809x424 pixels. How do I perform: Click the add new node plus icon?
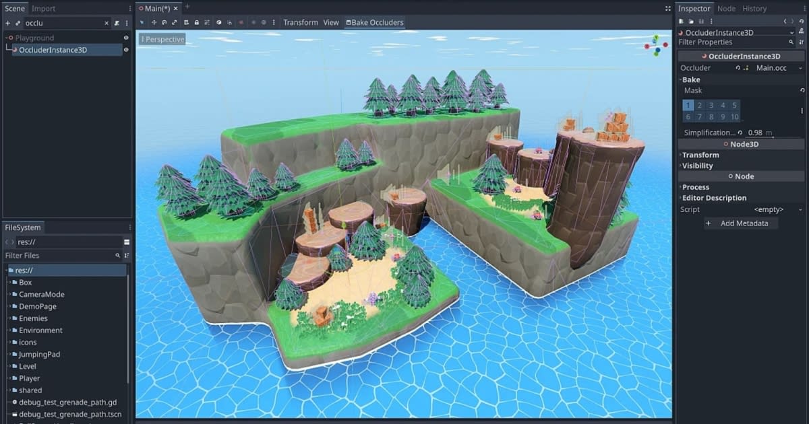coord(7,23)
